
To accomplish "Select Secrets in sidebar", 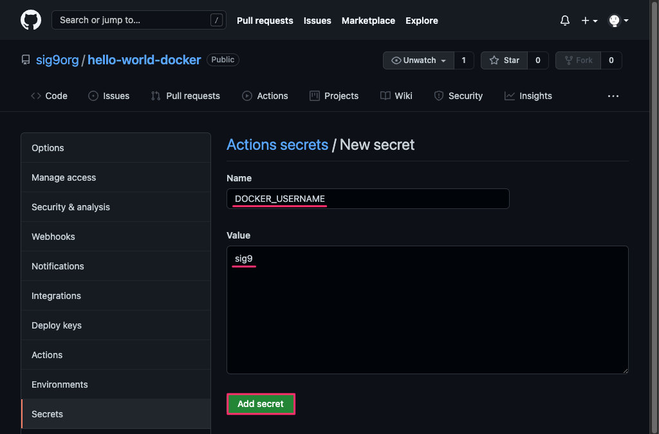I will pyautogui.click(x=116, y=414).
